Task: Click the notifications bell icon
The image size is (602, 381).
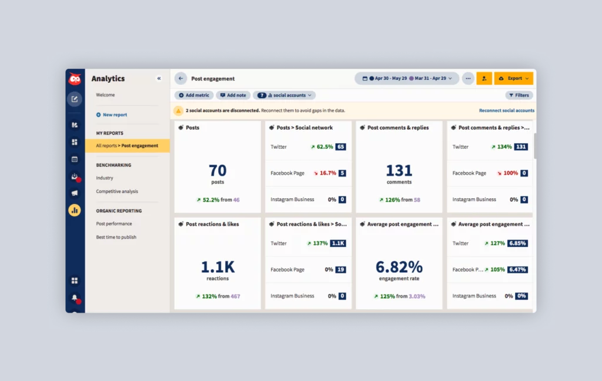Action: pyautogui.click(x=75, y=298)
